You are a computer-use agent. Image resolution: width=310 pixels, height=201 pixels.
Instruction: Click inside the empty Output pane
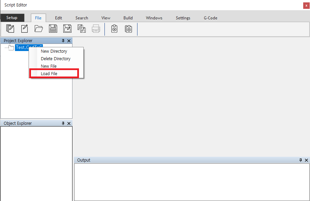pyautogui.click(x=192, y=182)
